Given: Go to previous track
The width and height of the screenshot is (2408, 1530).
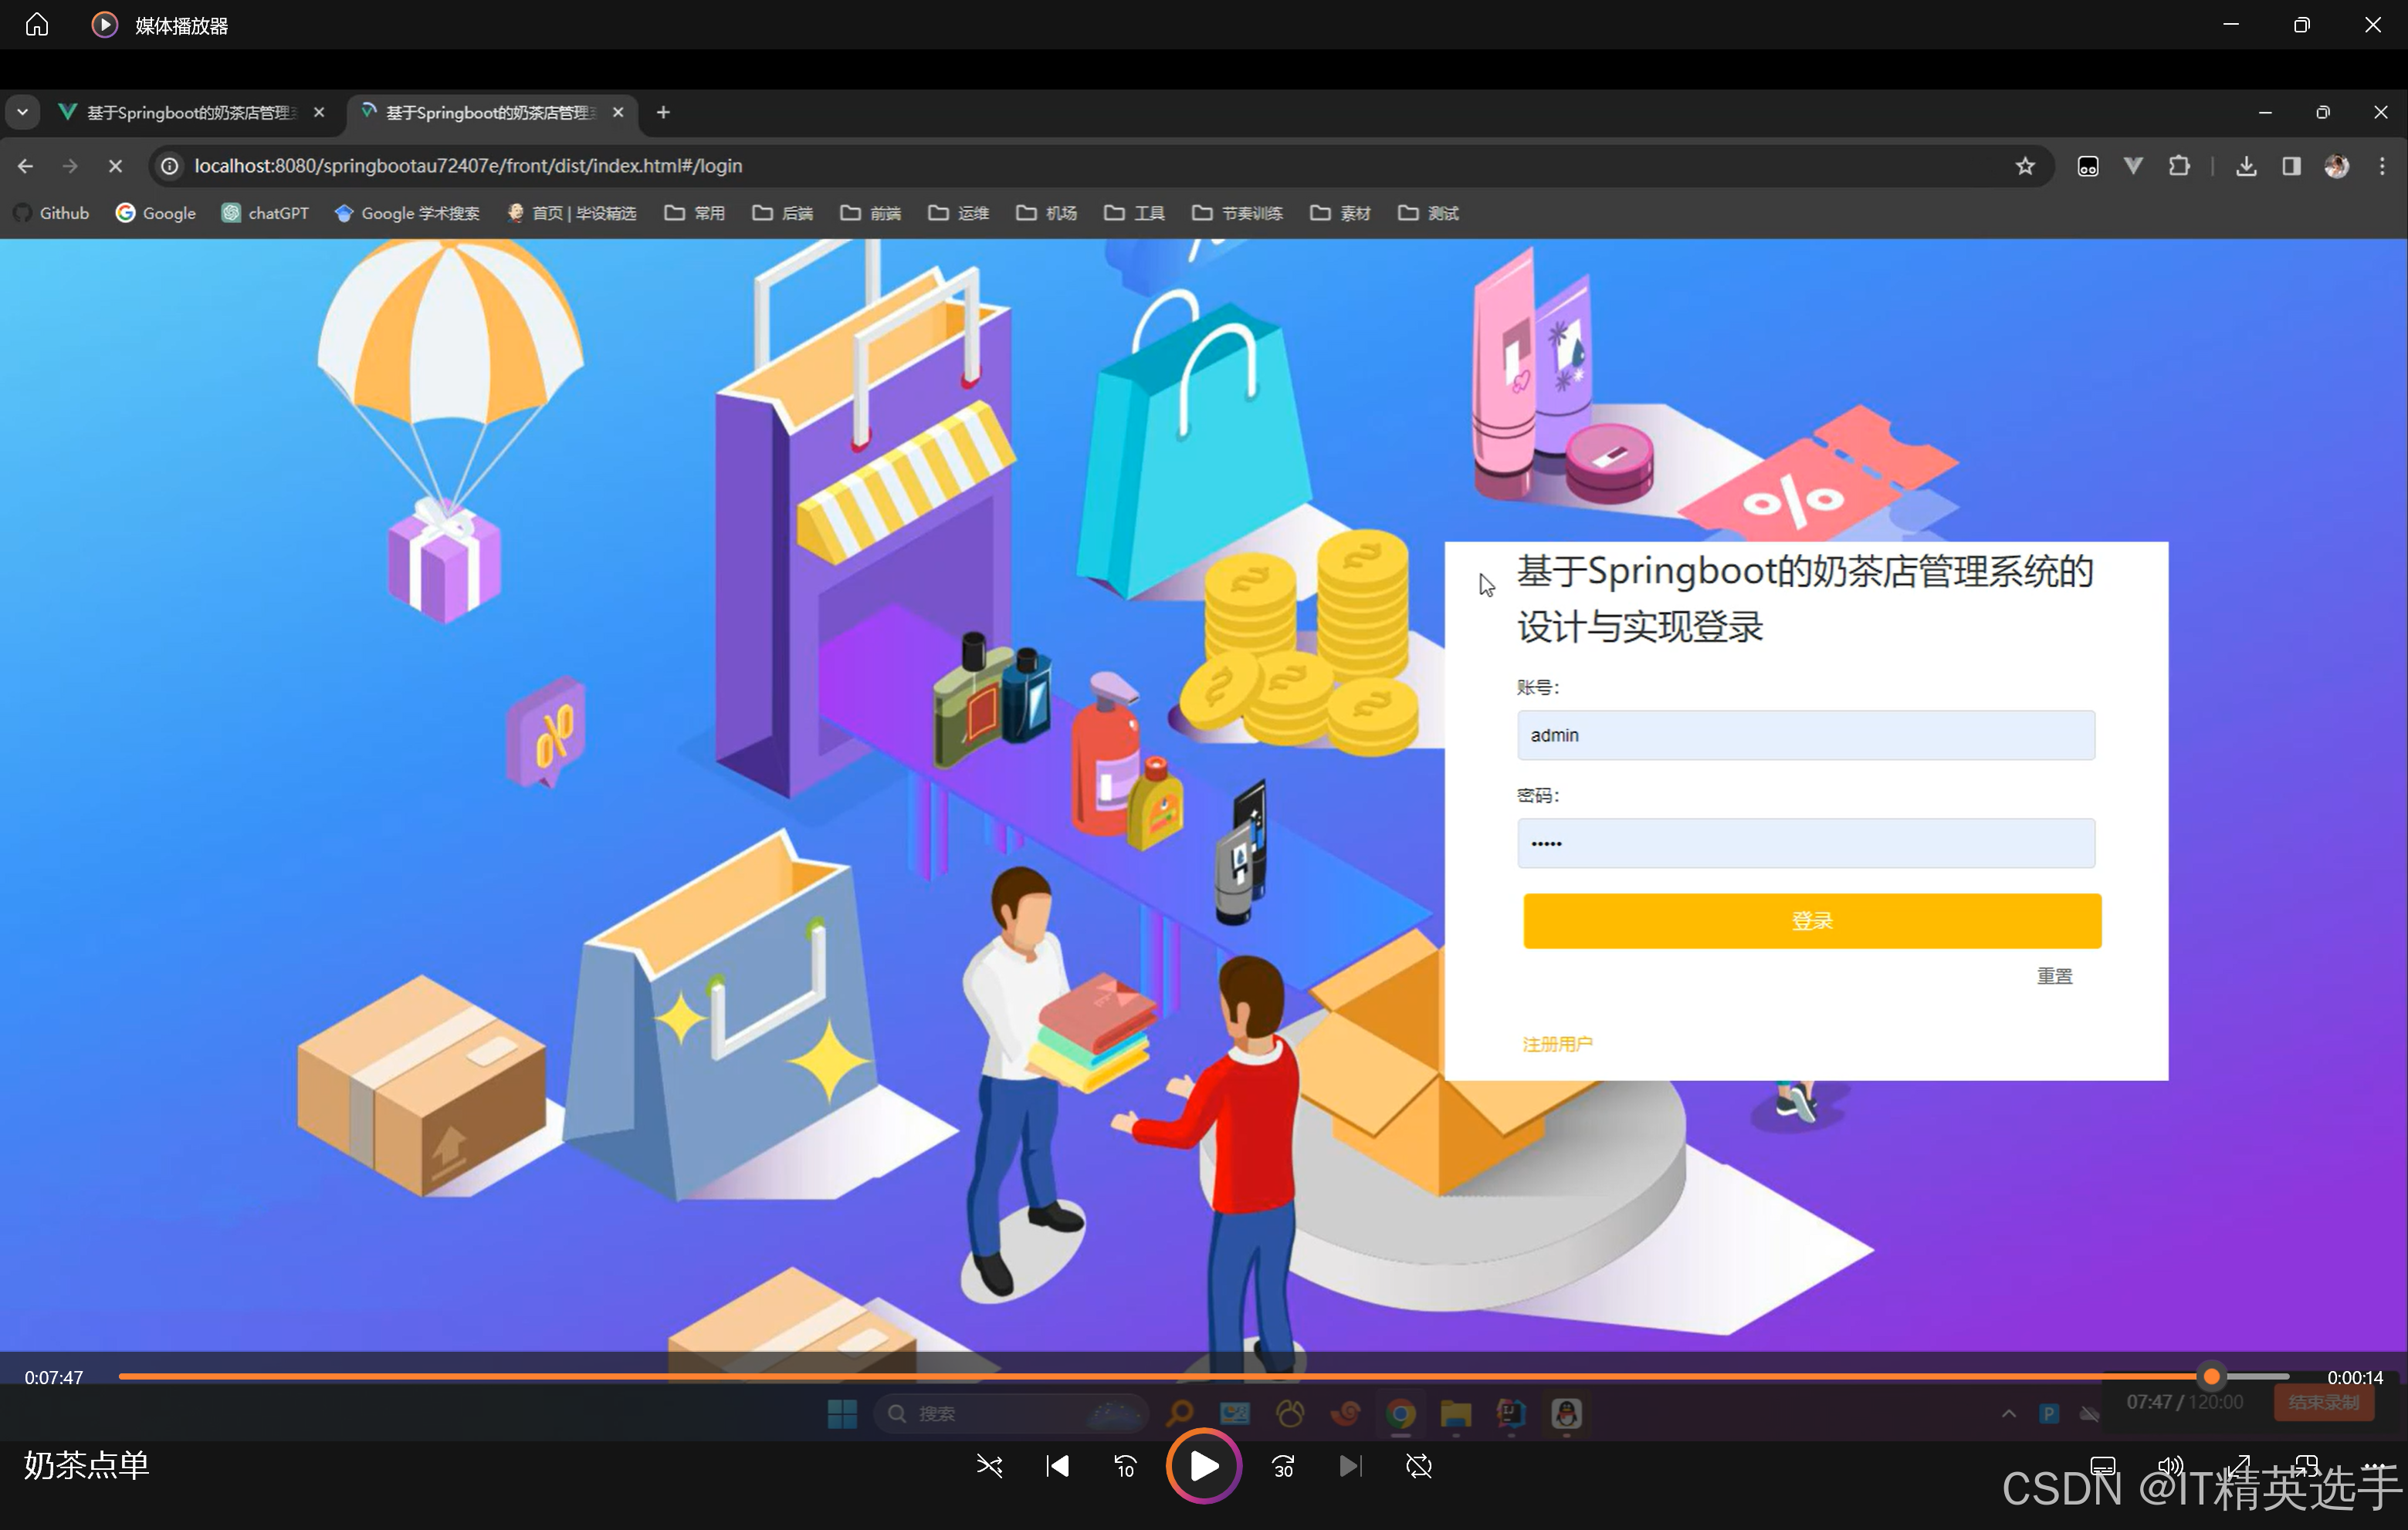Looking at the screenshot, I should (1057, 1466).
